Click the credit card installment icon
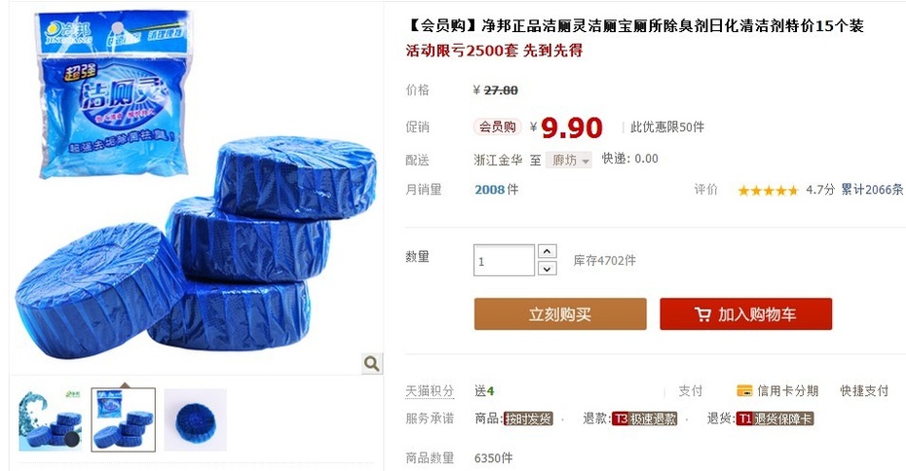Image resolution: width=906 pixels, height=471 pixels. [744, 391]
